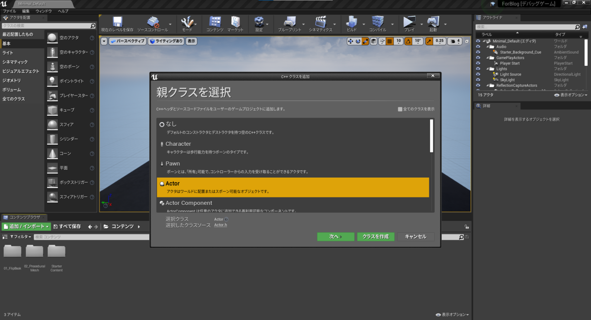Check the show all classes (全てのクラスを表示) checkbox
The image size is (591, 320).
point(400,109)
